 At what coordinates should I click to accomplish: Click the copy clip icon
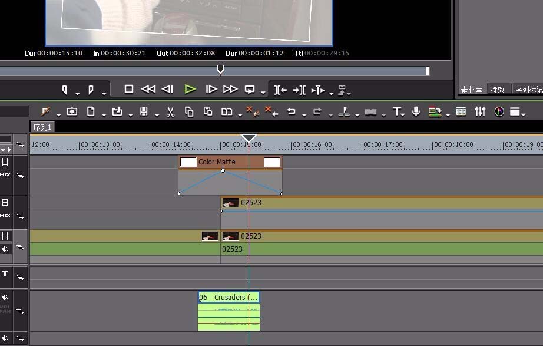click(189, 111)
